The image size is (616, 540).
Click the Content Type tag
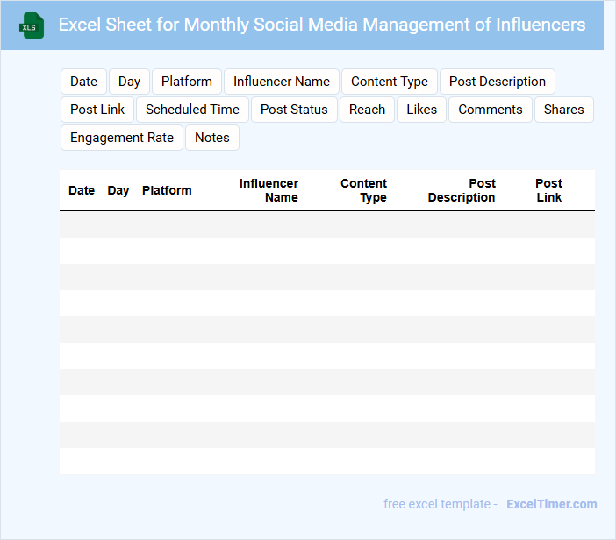389,82
